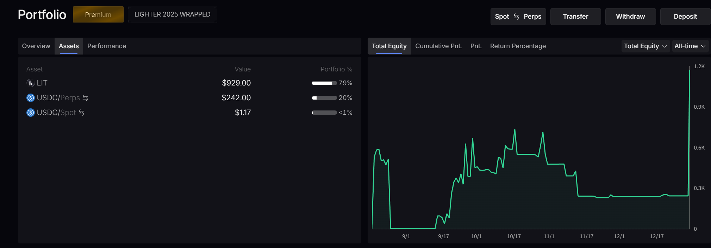Click the USDC icon in the Spot row
Viewport: 711px width, 248px height.
click(x=31, y=113)
